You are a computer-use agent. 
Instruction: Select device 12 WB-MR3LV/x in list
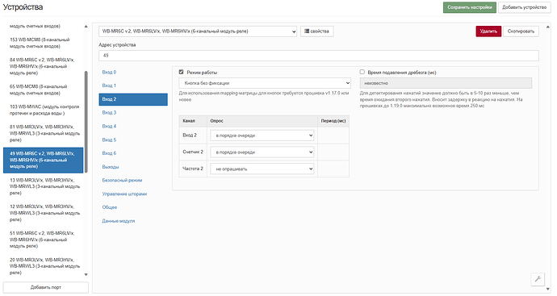pos(44,213)
